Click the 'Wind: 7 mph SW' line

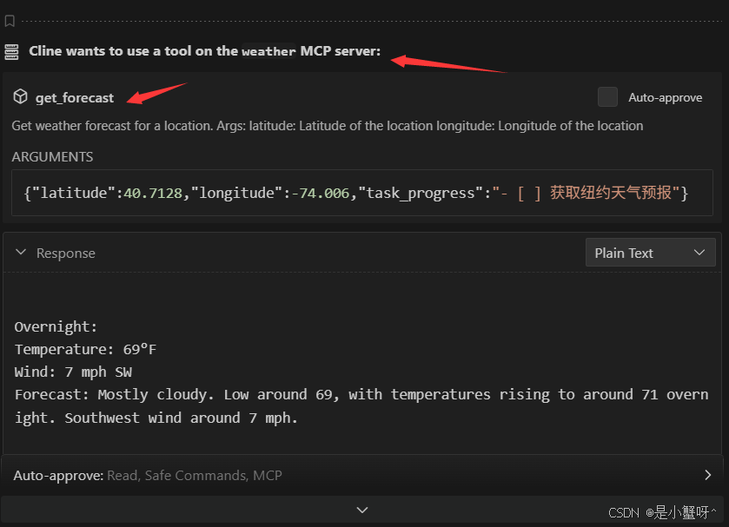click(74, 372)
